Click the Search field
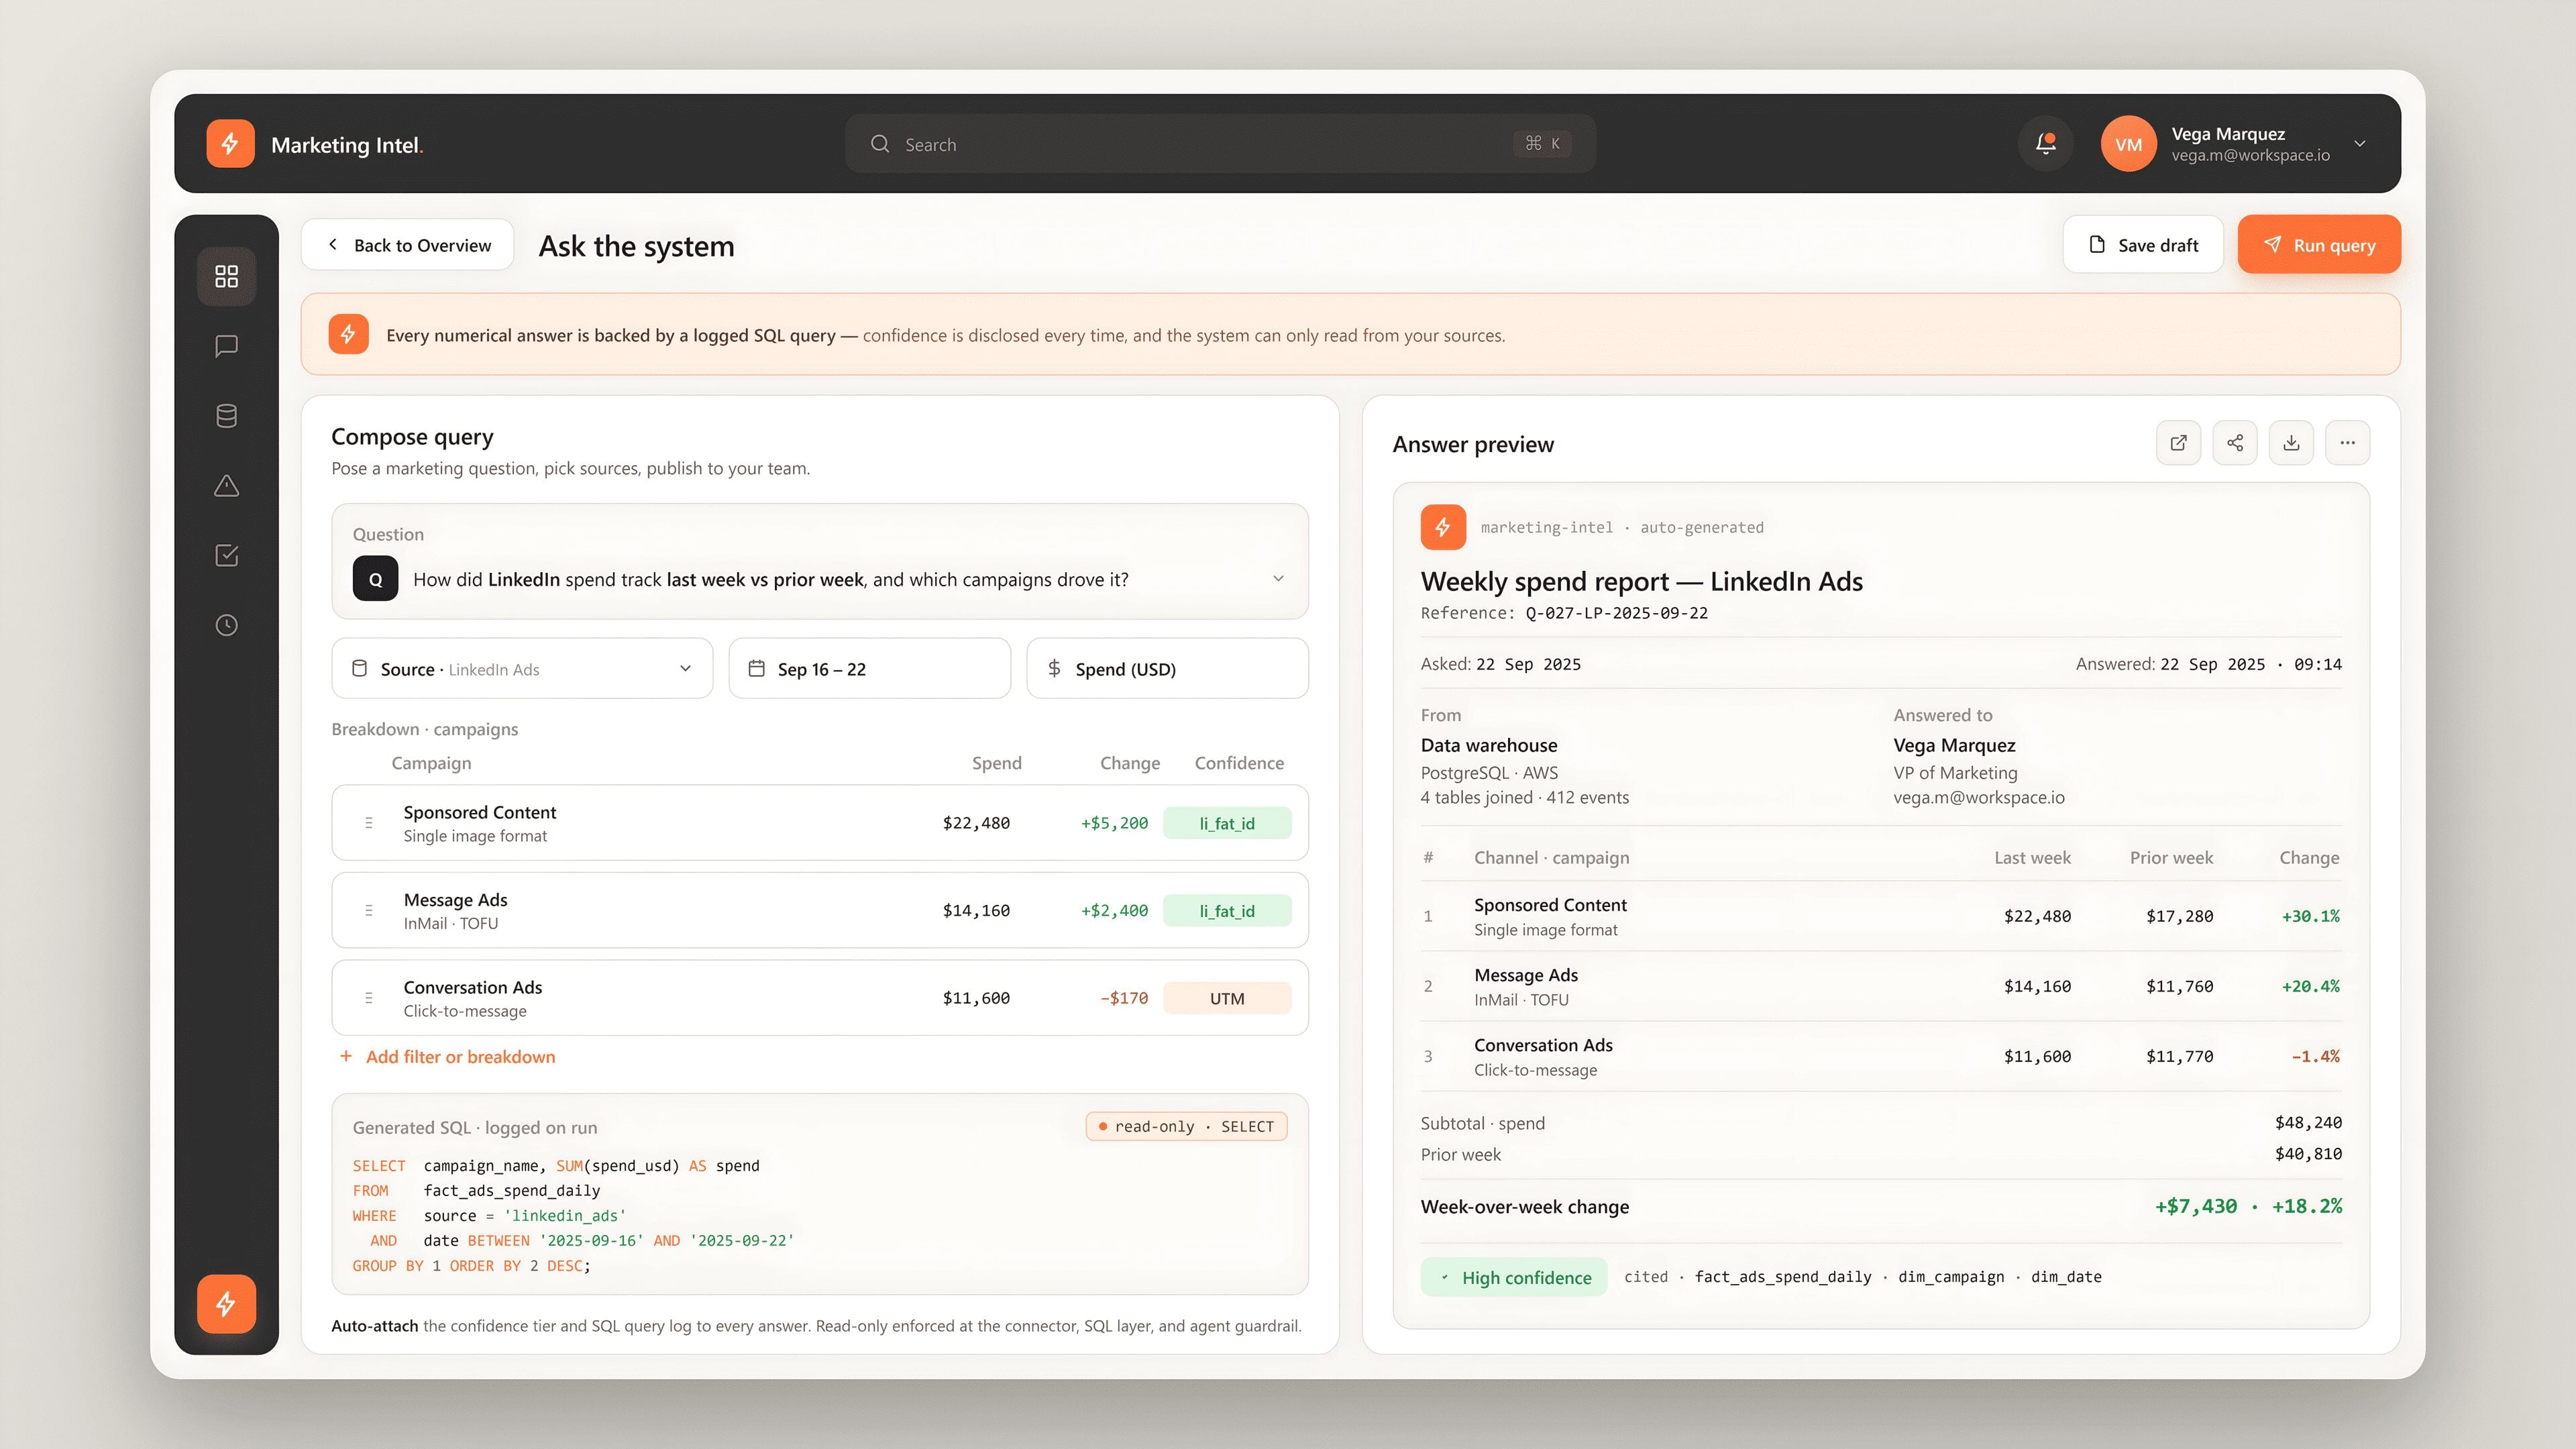This screenshot has width=2576, height=1449. coord(1220,144)
